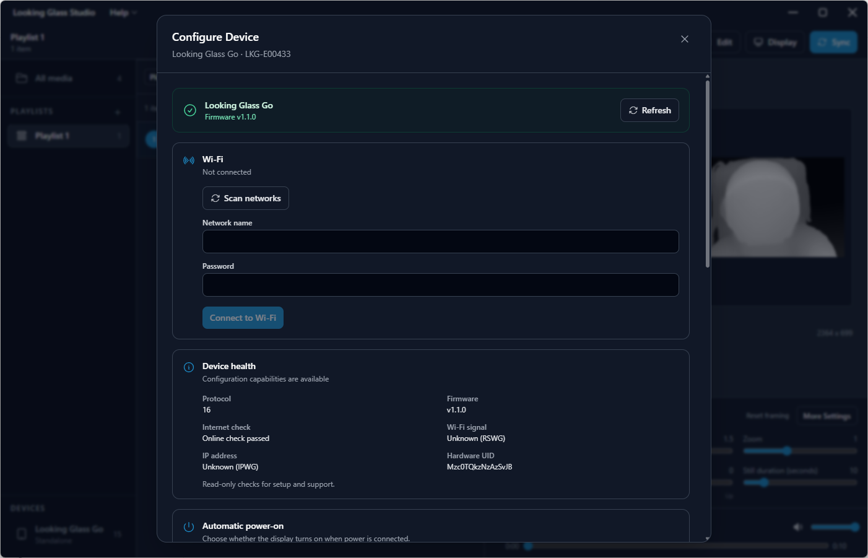Click the 'Online check passed' status text

pyautogui.click(x=236, y=438)
